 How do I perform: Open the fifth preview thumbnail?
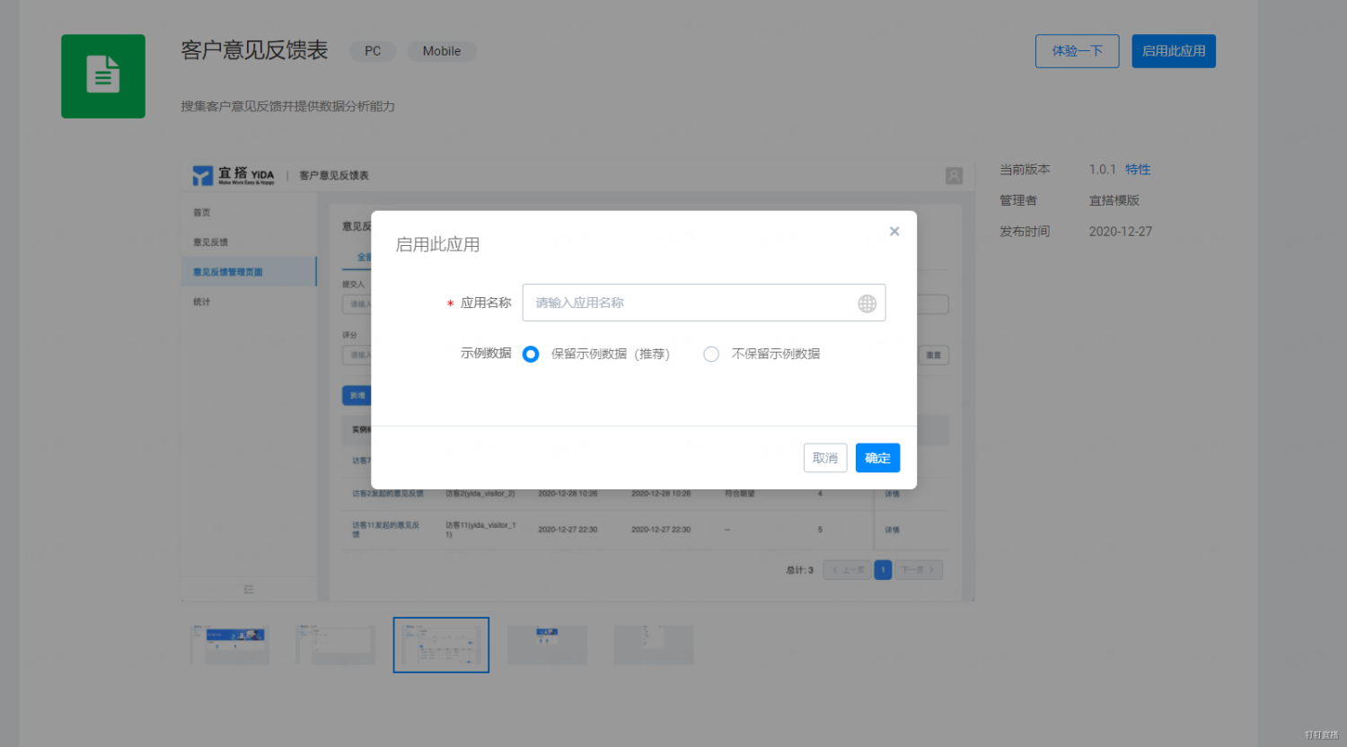coord(653,645)
